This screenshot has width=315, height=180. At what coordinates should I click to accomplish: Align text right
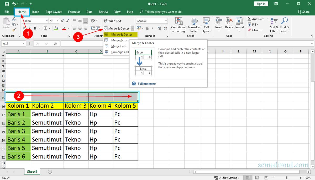[x=85, y=28]
